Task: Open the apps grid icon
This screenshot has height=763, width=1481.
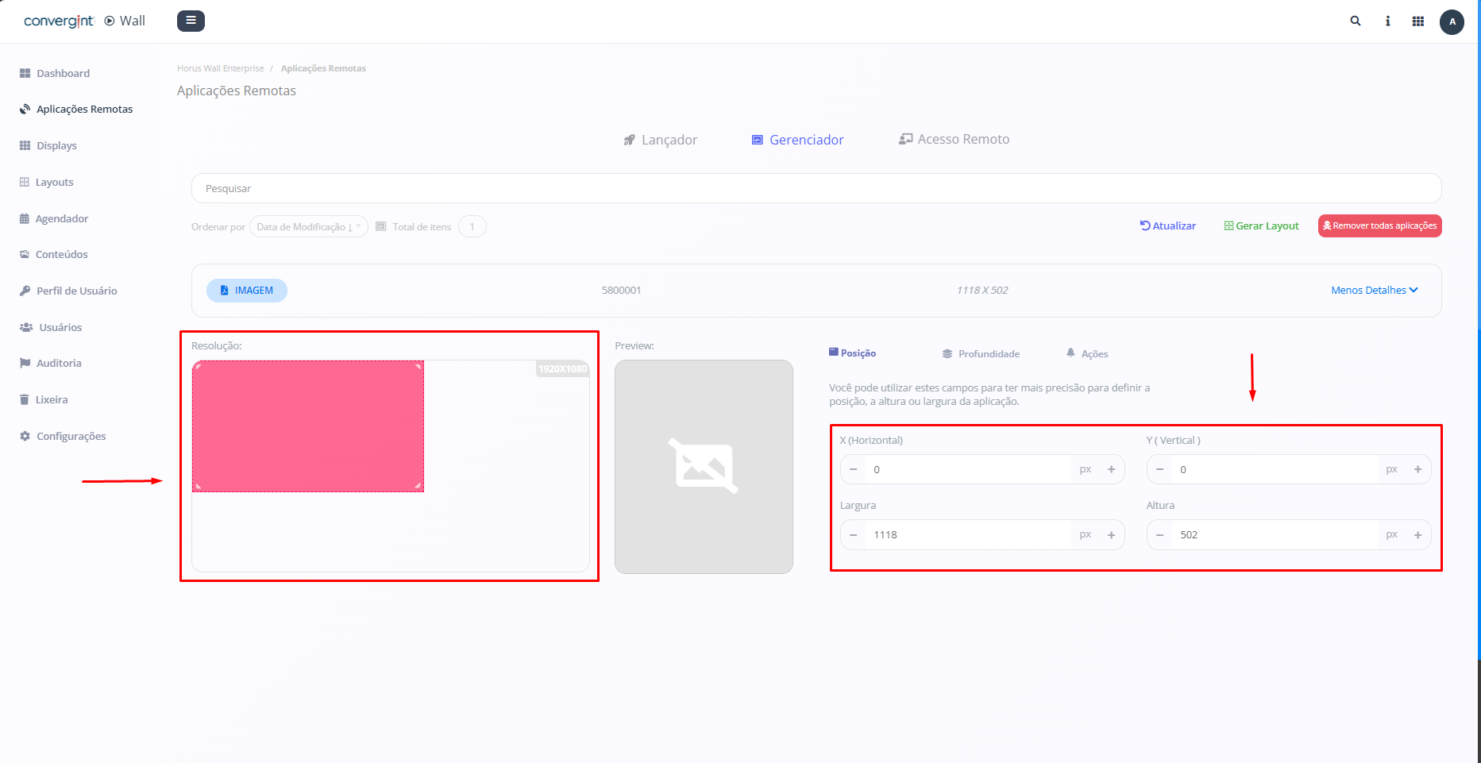Action: 1418,21
